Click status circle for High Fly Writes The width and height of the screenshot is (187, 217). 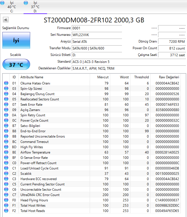6,147
